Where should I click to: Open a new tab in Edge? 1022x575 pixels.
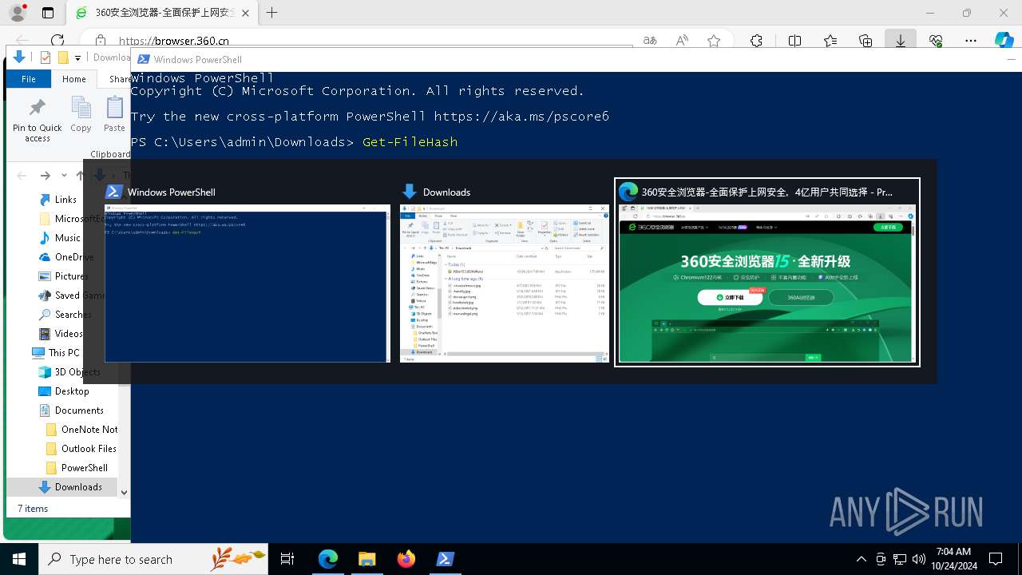coord(272,13)
